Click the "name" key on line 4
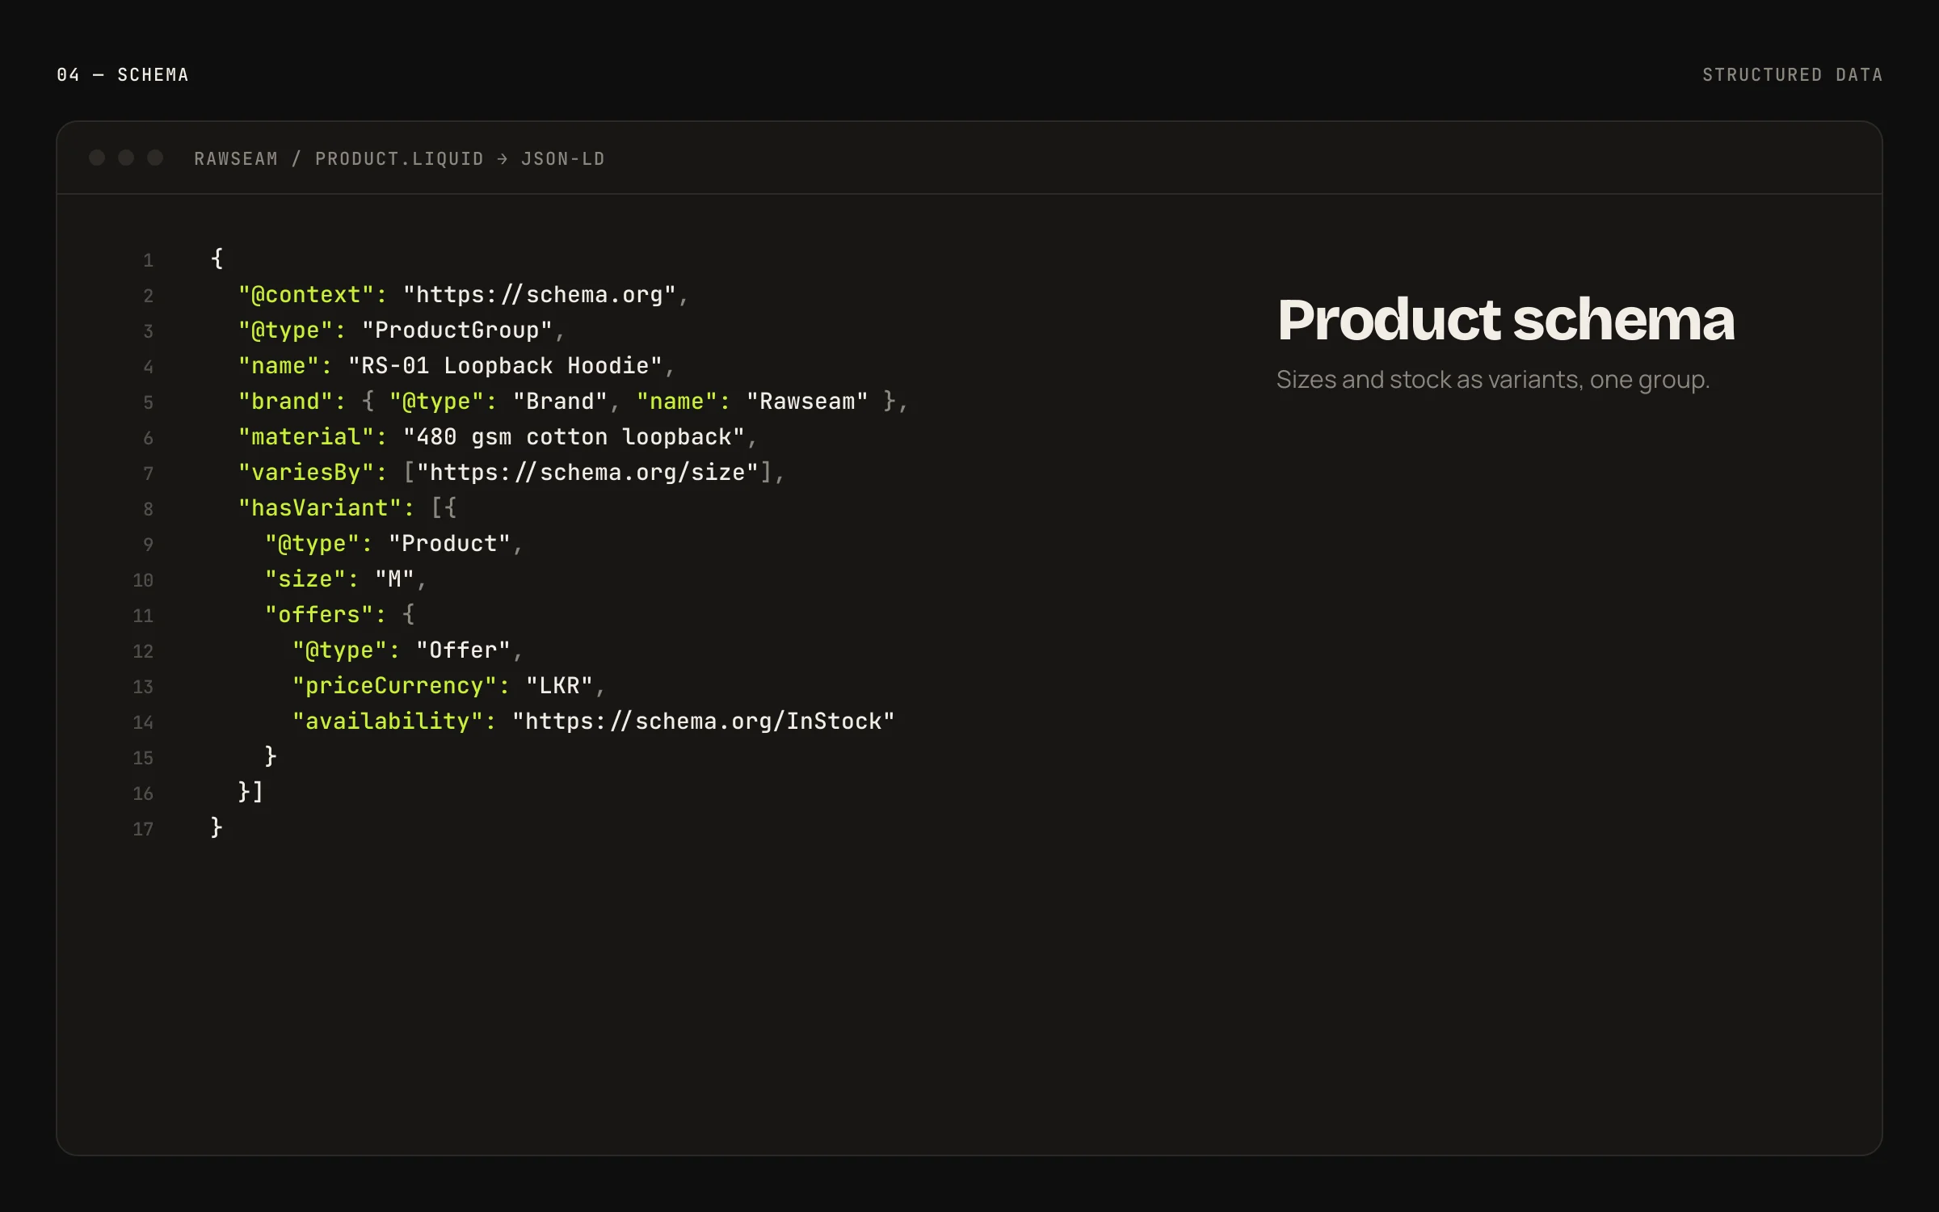Viewport: 1939px width, 1212px height. pos(285,366)
